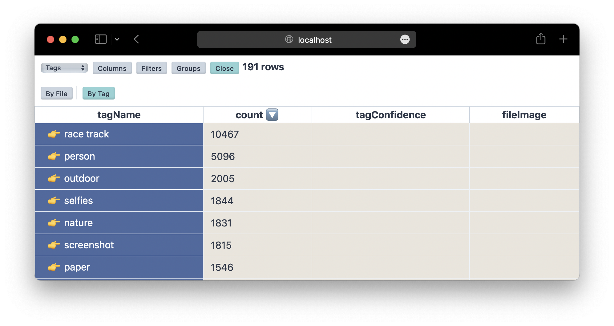Image resolution: width=614 pixels, height=326 pixels.
Task: Click the yellow minimize window button
Action: click(63, 39)
